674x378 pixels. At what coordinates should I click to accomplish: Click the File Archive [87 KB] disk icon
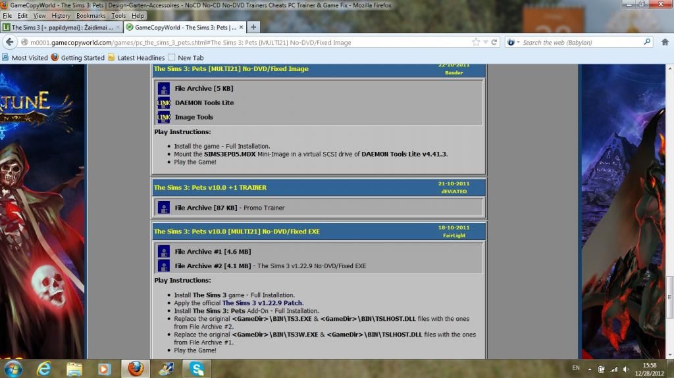pos(163,208)
